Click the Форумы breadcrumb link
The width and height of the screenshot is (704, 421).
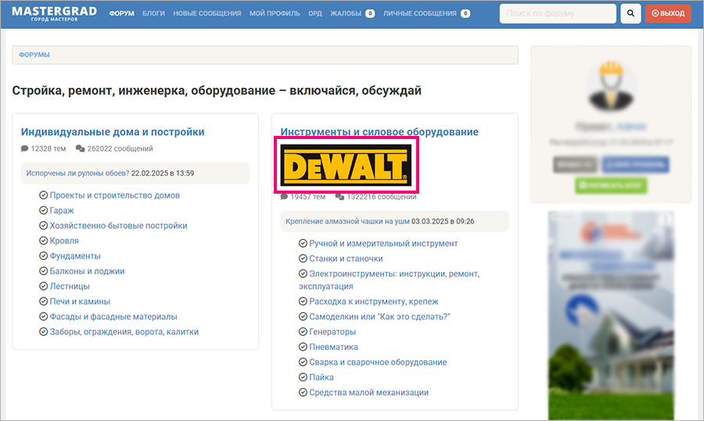(34, 55)
